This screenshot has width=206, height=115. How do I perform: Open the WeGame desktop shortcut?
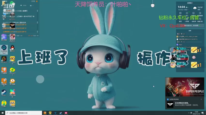[x=4, y=60]
